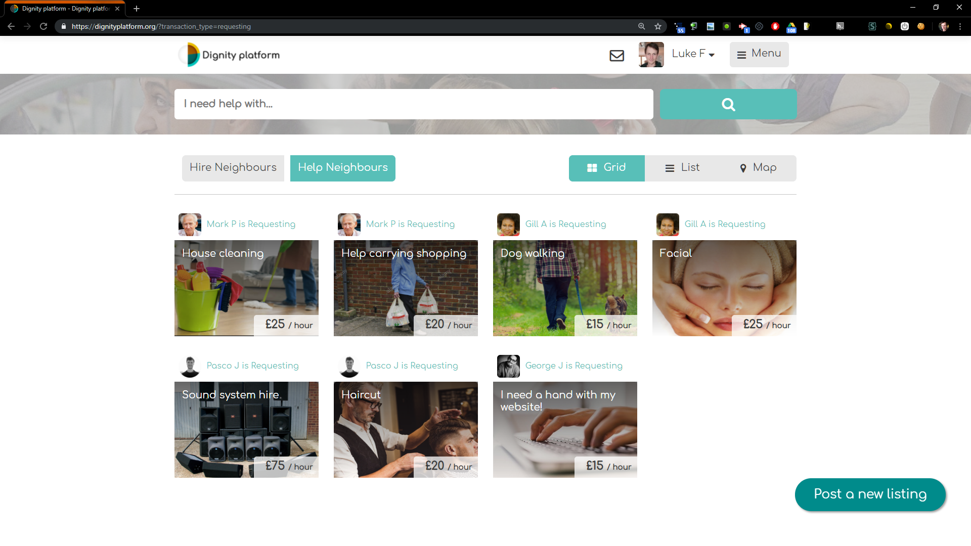Switch to List view
This screenshot has width=971, height=546.
[682, 168]
